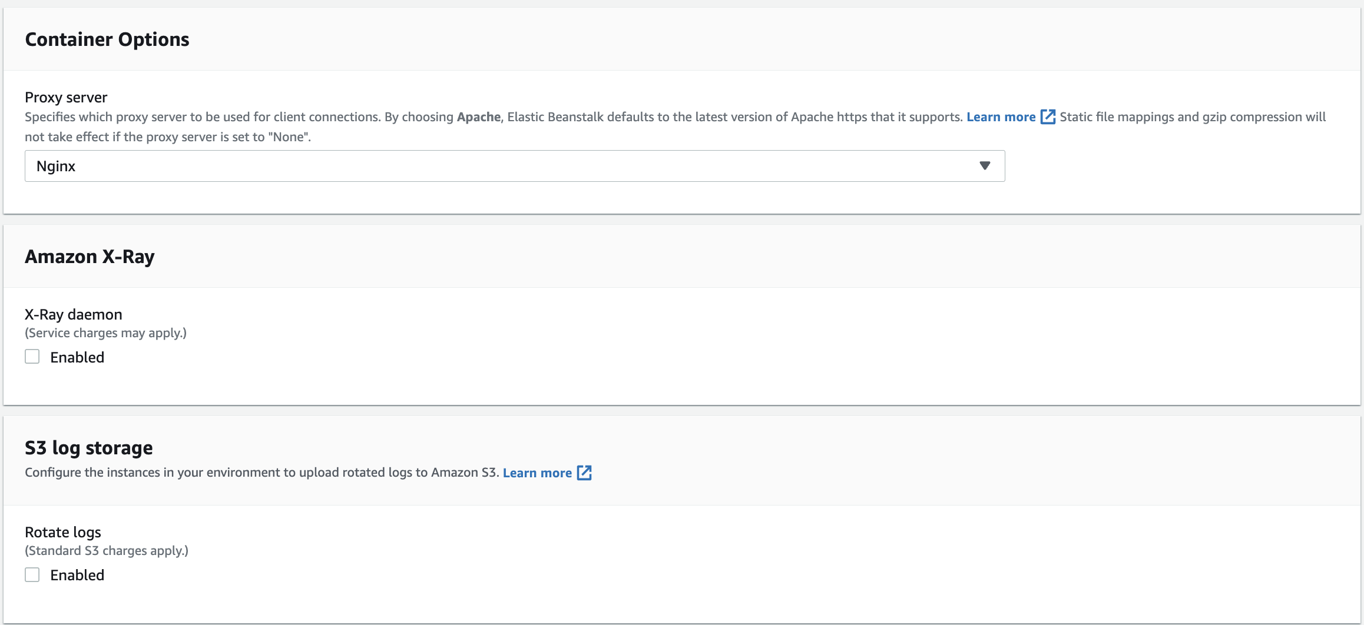Screen dimensions: 1364x625
Task: Click the bold Apache word in description
Action: (x=478, y=117)
